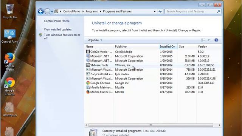Click the 7-Zip 9.20 program icon
This screenshot has height=136, width=242.
(88, 74)
